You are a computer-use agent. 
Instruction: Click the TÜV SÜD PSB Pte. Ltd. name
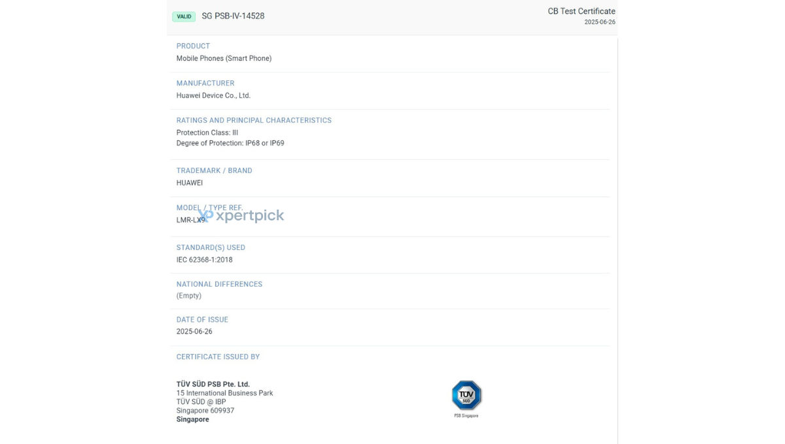tap(213, 385)
